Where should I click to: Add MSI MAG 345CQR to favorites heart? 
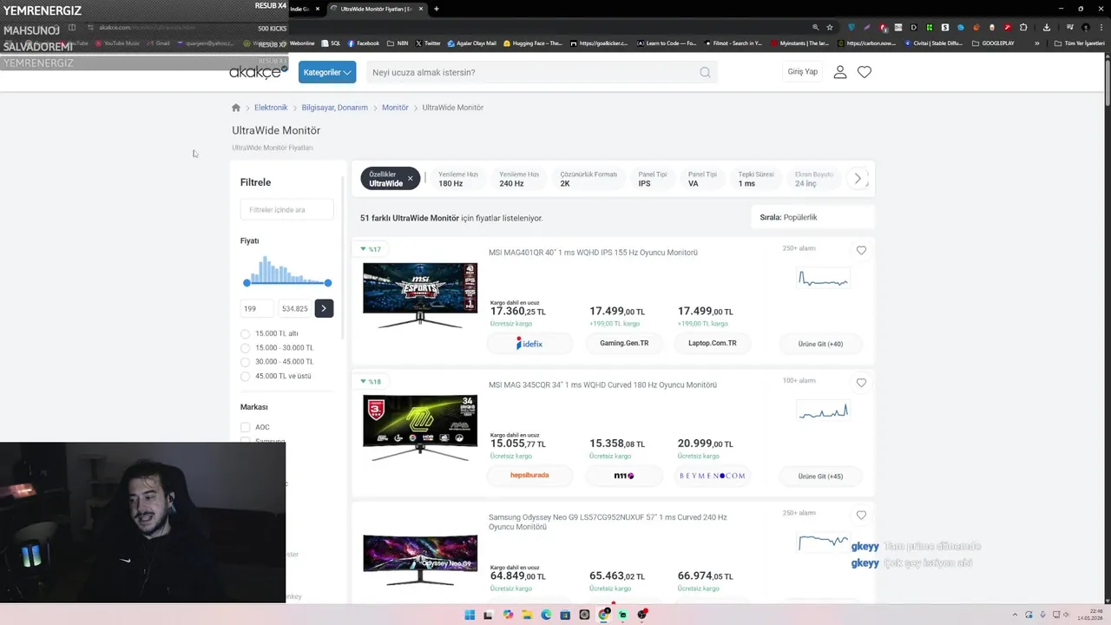(x=861, y=383)
